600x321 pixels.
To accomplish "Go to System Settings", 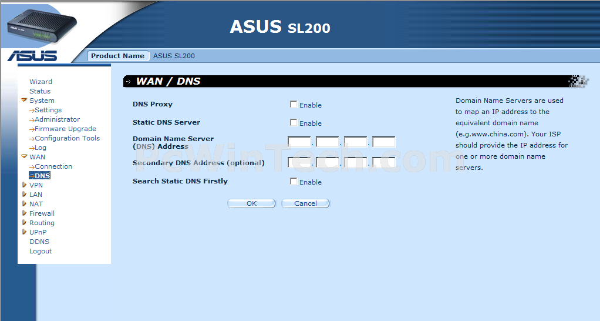I will (x=48, y=110).
